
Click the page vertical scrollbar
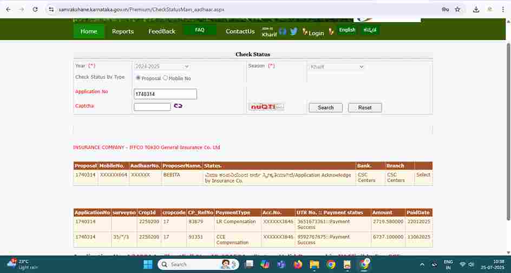click(507, 135)
